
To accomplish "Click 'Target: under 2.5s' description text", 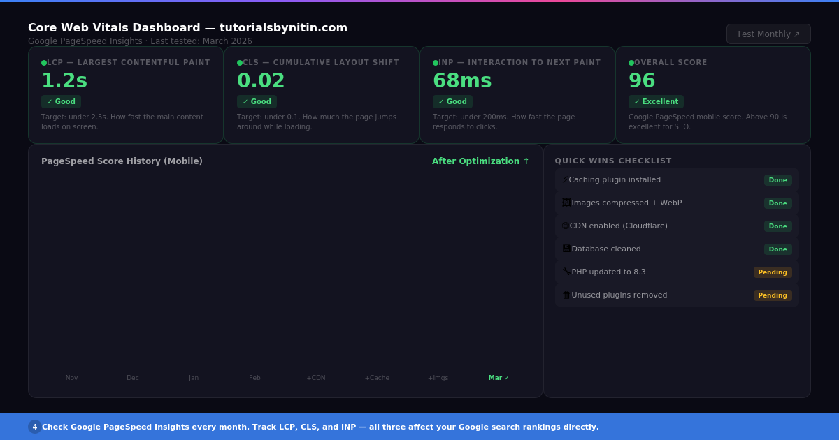I will point(122,122).
